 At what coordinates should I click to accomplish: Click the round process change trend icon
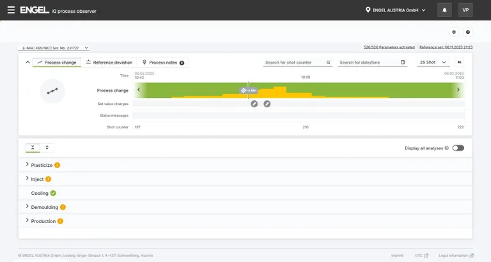click(x=52, y=91)
